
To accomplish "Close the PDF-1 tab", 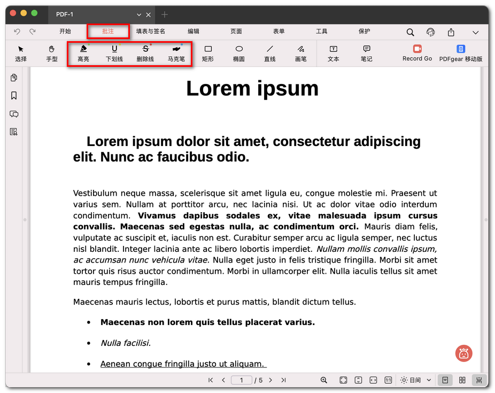I will 149,15.
